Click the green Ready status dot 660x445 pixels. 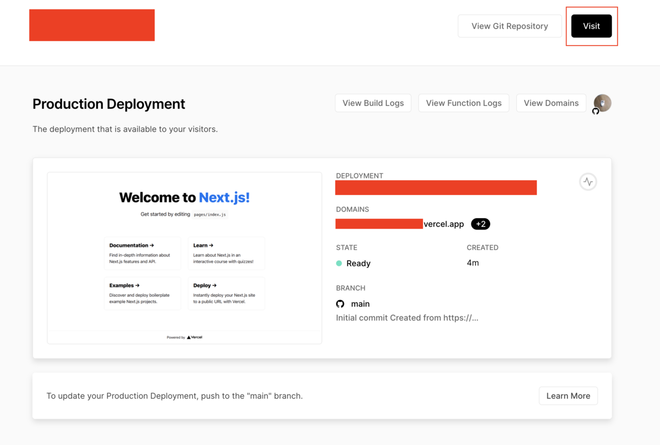tap(339, 264)
